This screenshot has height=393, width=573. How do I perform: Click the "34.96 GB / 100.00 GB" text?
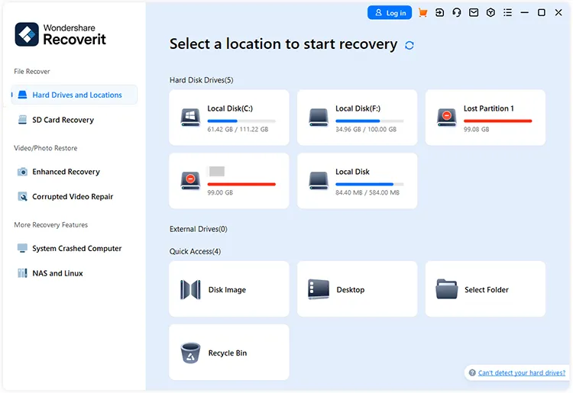366,129
